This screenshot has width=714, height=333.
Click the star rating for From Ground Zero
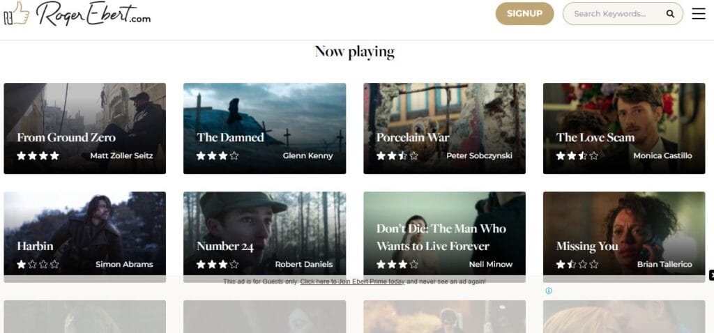(38, 155)
